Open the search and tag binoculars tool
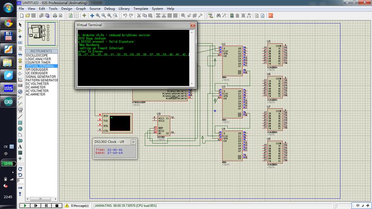The width and height of the screenshot is (372, 209). 219,16
